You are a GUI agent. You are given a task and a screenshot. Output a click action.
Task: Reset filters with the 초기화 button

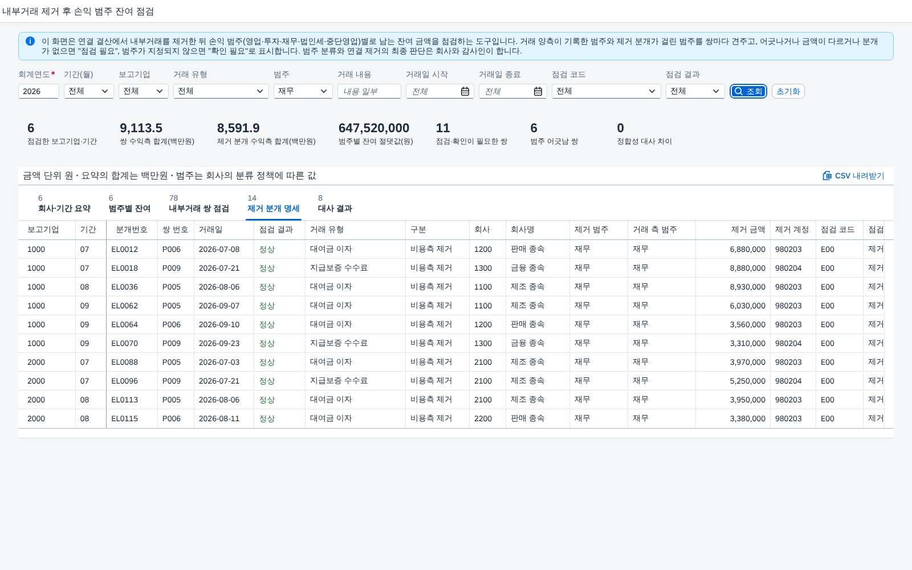(x=788, y=91)
